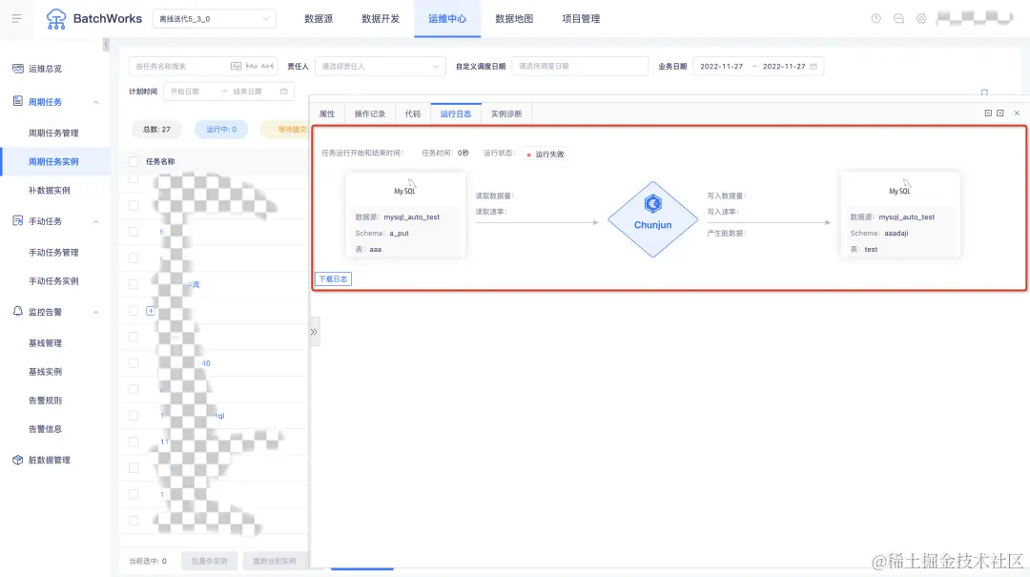Open the 责任人 owner dropdown

[x=381, y=67]
